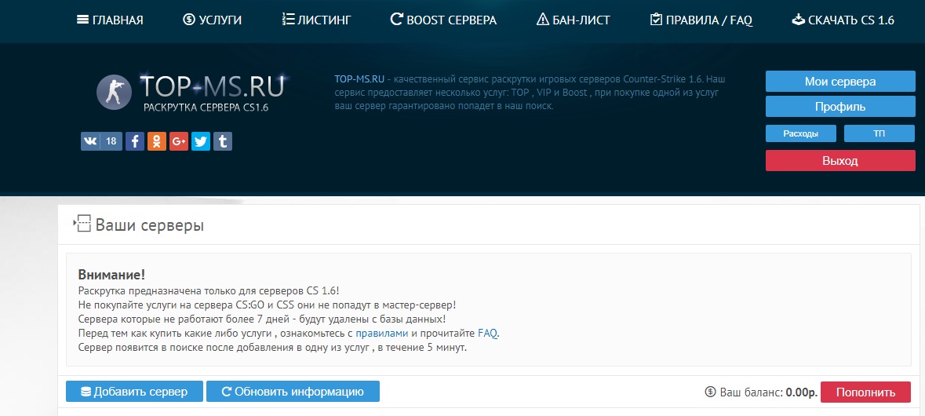Open the ТП support button

(x=879, y=133)
